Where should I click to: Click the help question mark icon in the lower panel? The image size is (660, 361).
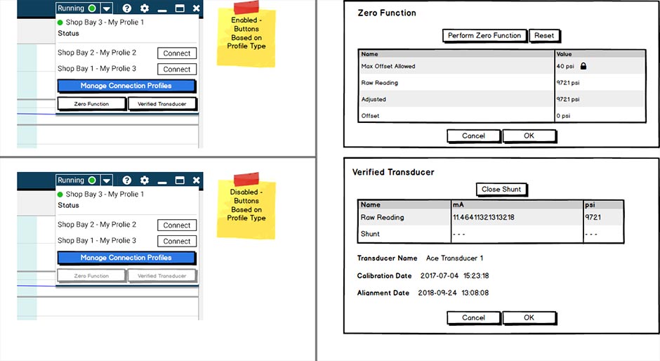pyautogui.click(x=126, y=180)
